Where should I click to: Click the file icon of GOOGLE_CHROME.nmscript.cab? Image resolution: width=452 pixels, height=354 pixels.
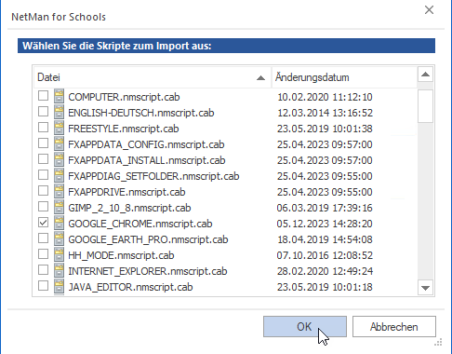[59, 223]
